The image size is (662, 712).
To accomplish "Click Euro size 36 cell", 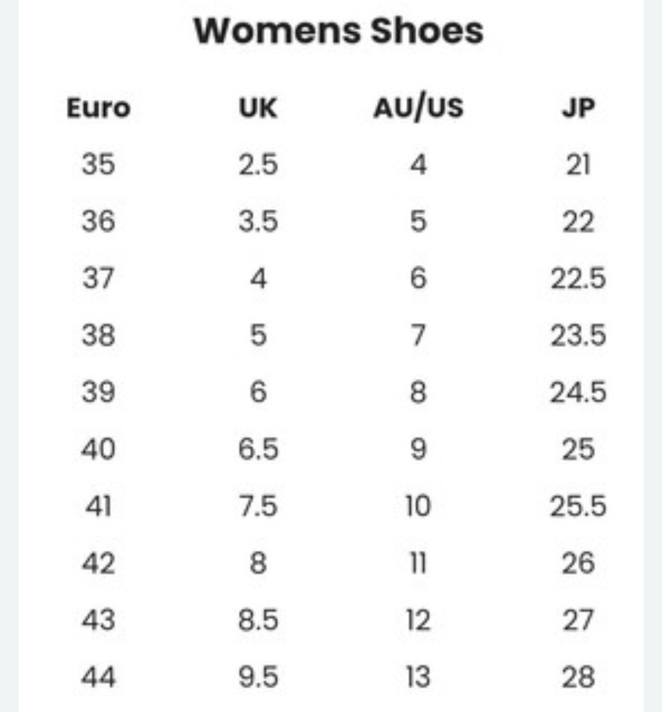I will (99, 222).
